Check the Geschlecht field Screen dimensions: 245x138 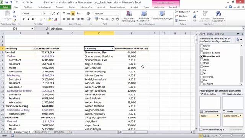(201, 84)
